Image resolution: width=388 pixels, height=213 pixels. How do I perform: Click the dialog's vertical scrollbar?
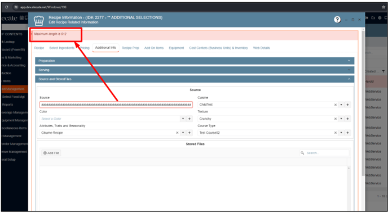(363, 103)
